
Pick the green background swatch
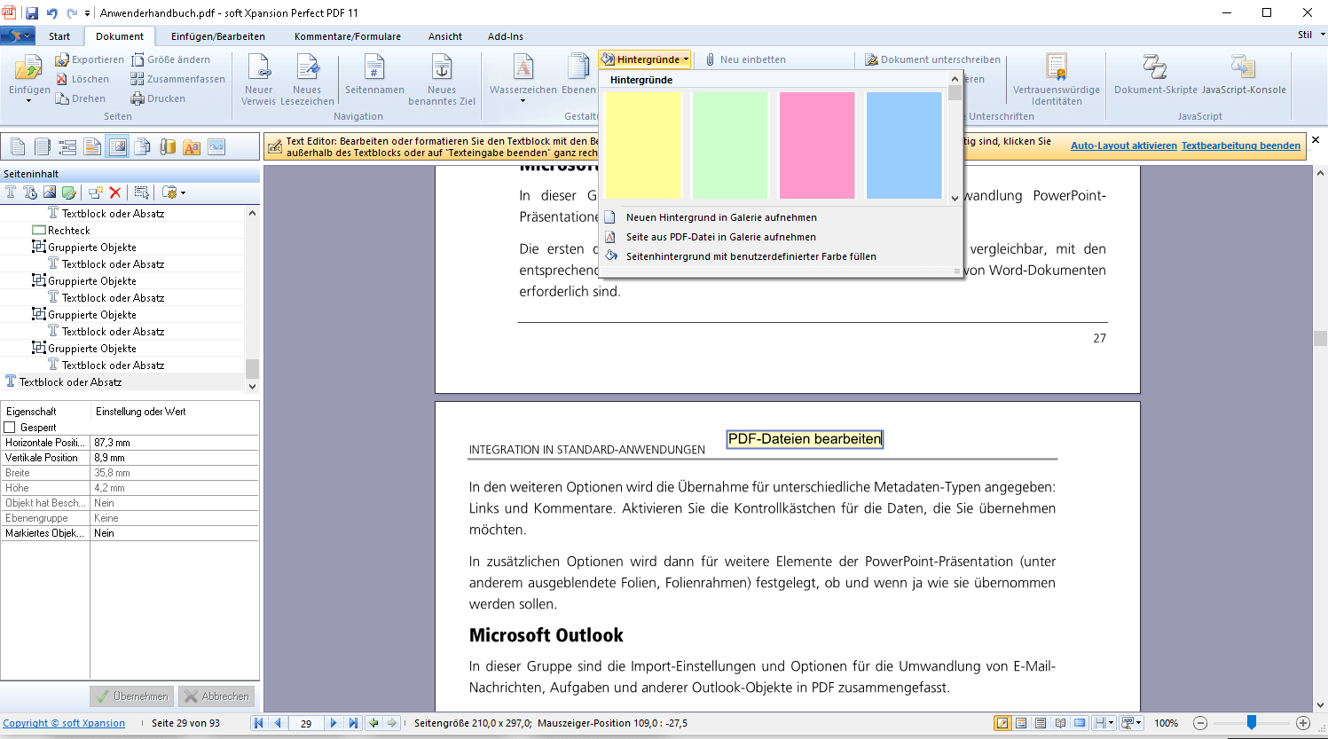click(x=730, y=145)
